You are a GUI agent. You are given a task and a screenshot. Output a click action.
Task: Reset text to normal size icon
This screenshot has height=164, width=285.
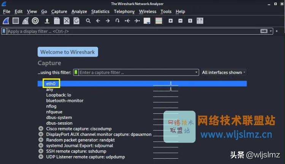[x=190, y=21]
